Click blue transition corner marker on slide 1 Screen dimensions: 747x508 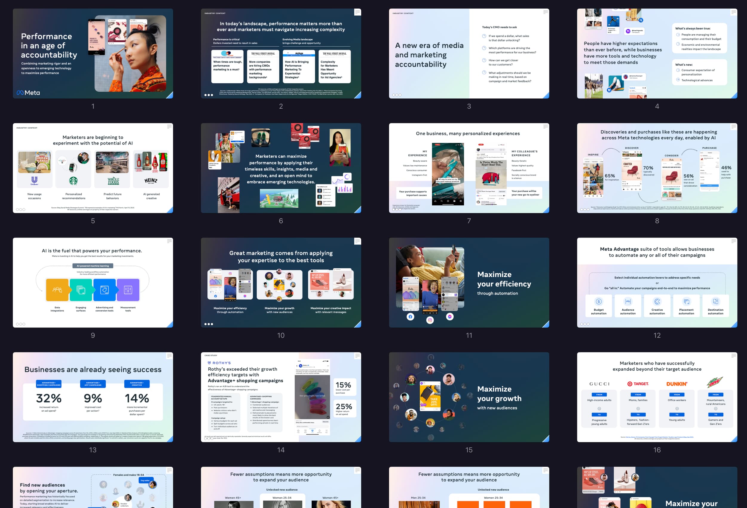click(170, 96)
